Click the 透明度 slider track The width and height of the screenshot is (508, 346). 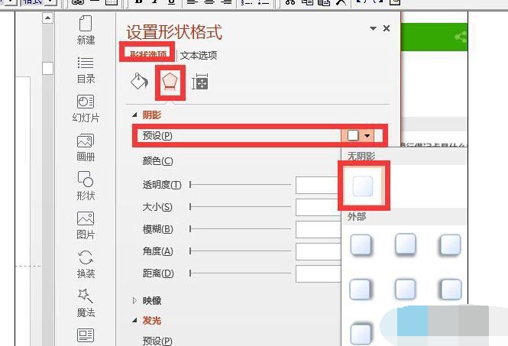point(241,185)
